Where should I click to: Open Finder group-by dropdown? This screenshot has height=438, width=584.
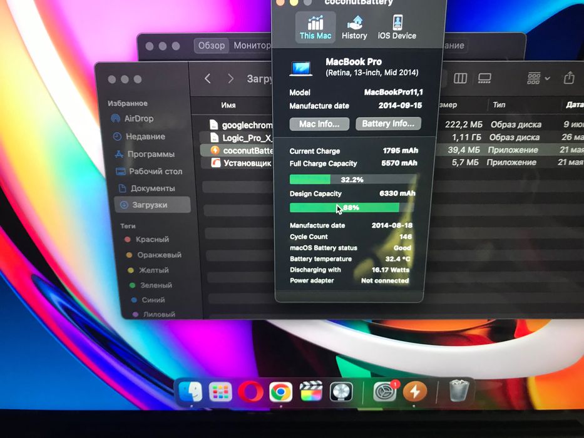click(x=538, y=78)
